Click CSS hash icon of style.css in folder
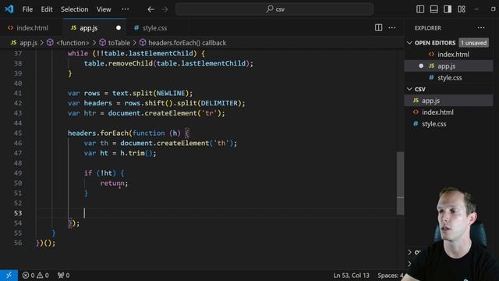The image size is (499, 281). (x=416, y=124)
